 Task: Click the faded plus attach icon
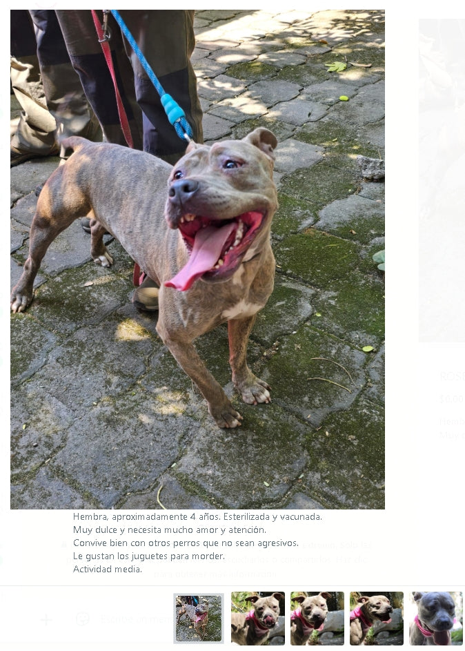point(46,620)
